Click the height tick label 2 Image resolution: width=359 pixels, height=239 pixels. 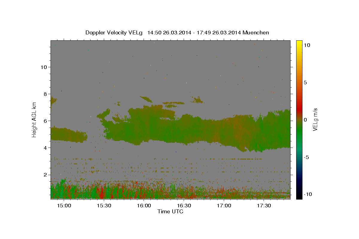(x=45, y=174)
